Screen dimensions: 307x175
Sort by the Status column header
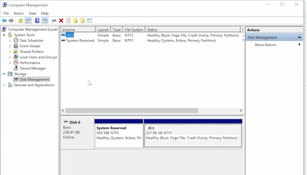point(193,30)
